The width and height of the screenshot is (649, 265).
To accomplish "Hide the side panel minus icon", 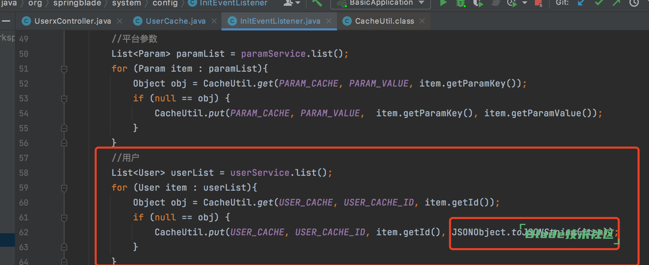I will pyautogui.click(x=6, y=21).
